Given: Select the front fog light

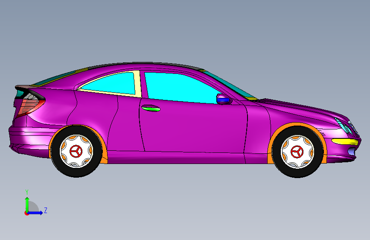Looking at the screenshot, I should coord(351,151).
